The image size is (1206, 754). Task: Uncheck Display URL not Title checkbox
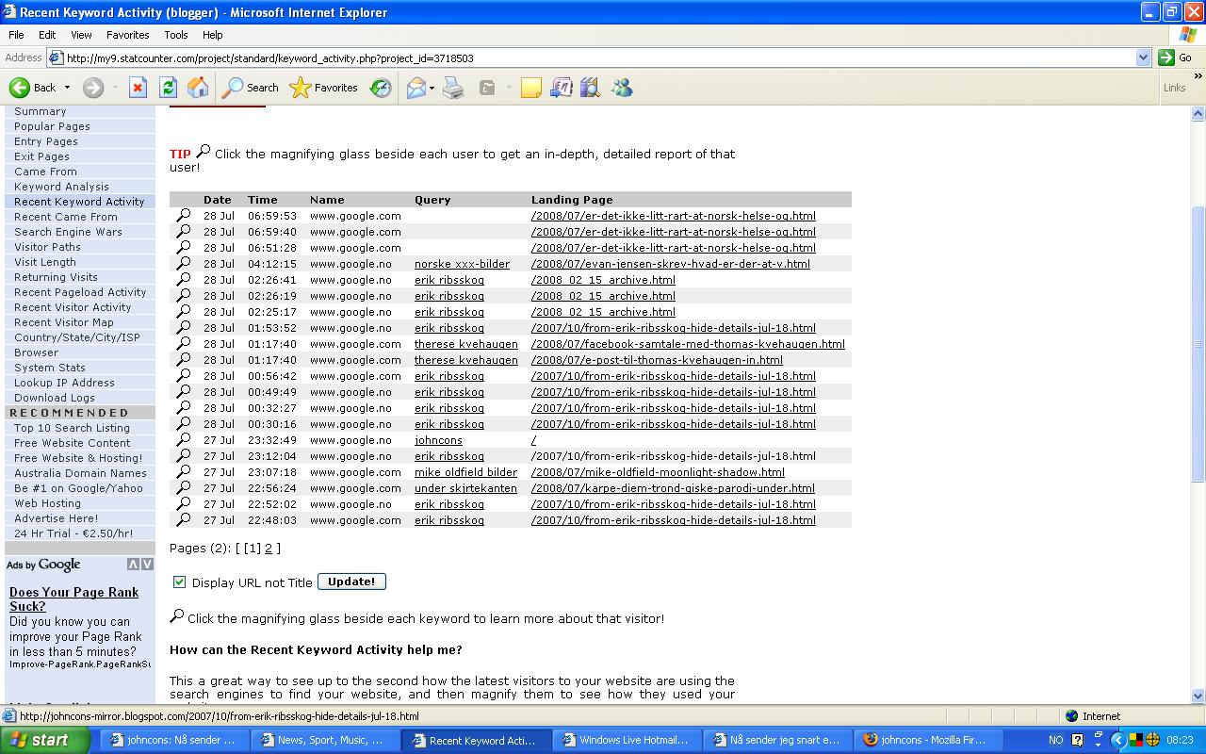179,582
